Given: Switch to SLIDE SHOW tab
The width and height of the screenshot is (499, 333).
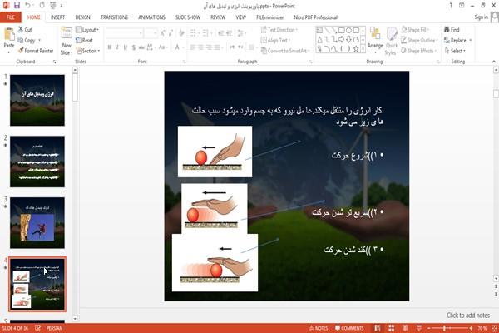Looking at the screenshot, I should coord(188,17).
